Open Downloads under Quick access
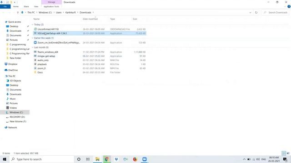This screenshot has width=291, height=163. (15, 31)
